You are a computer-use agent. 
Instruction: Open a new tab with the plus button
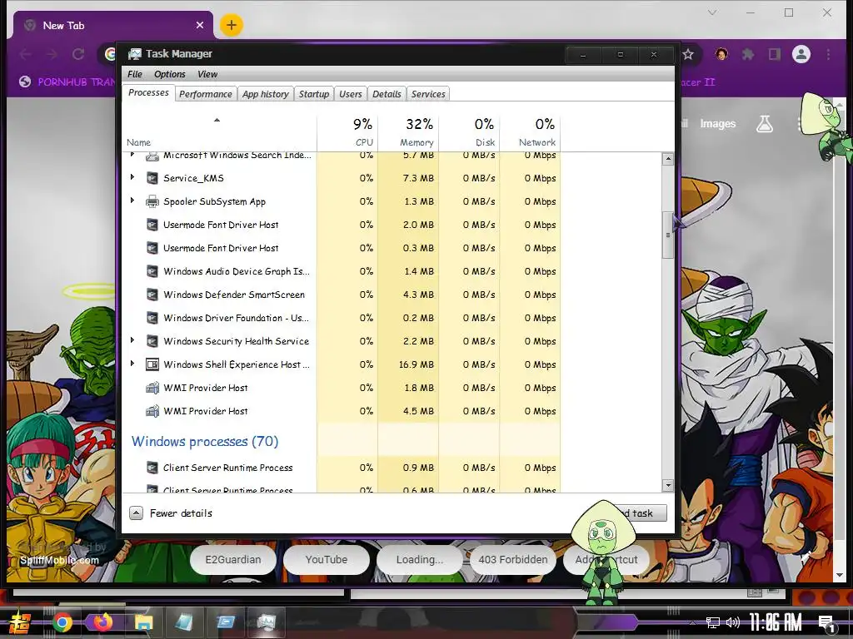[x=232, y=25]
